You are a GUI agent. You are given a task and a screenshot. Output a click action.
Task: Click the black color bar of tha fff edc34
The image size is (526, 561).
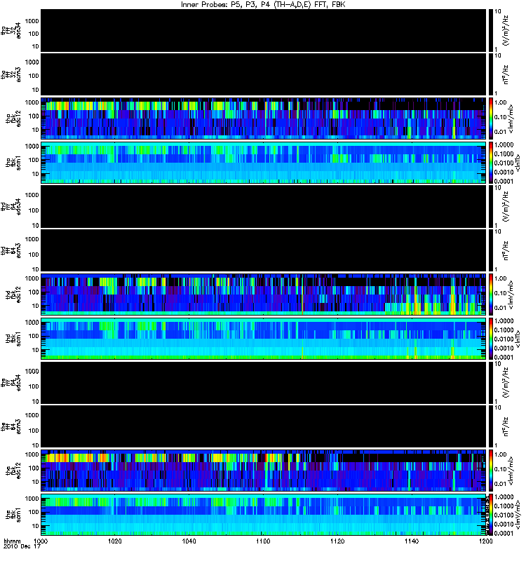coord(490,30)
